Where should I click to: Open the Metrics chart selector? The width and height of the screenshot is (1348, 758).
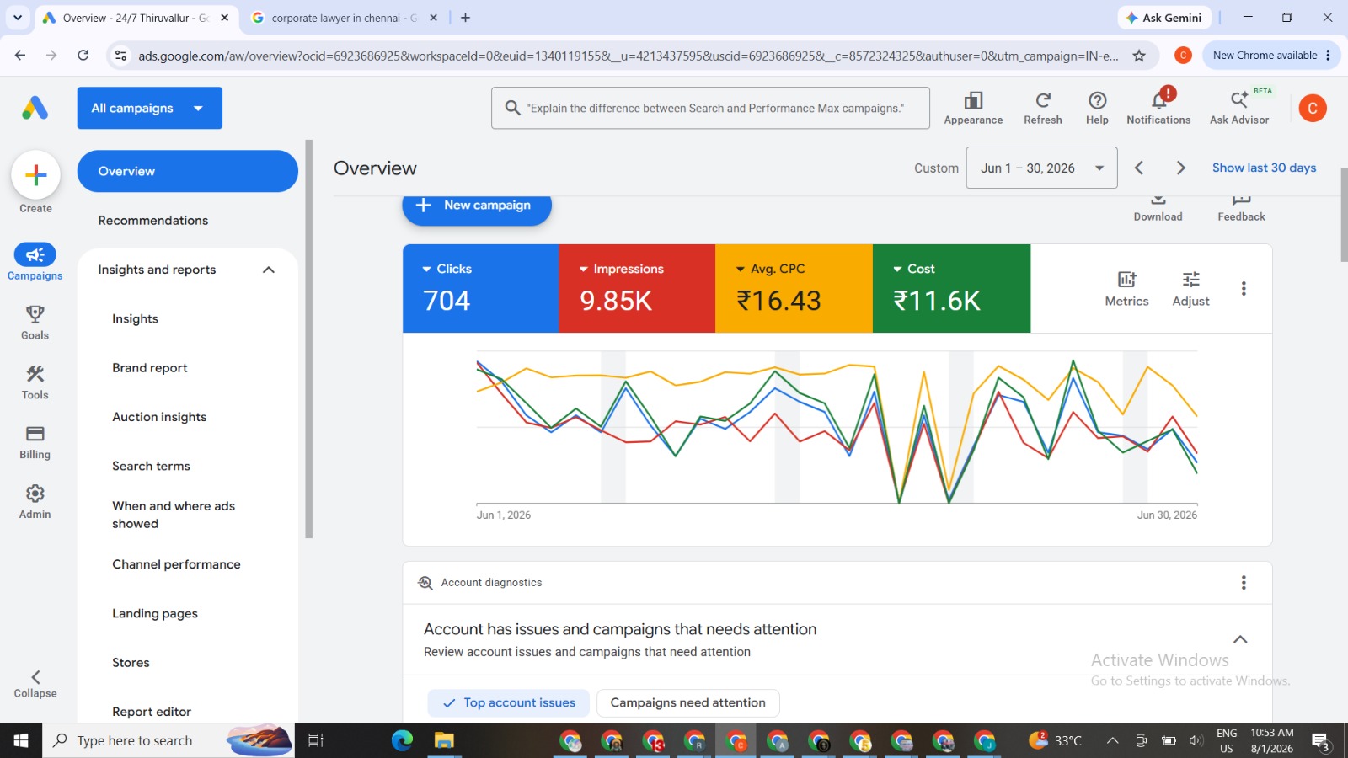click(x=1126, y=289)
